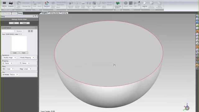This screenshot has height=112, width=199.
Task: Open the Mag filter Linear dropdown
Action: click(27, 69)
